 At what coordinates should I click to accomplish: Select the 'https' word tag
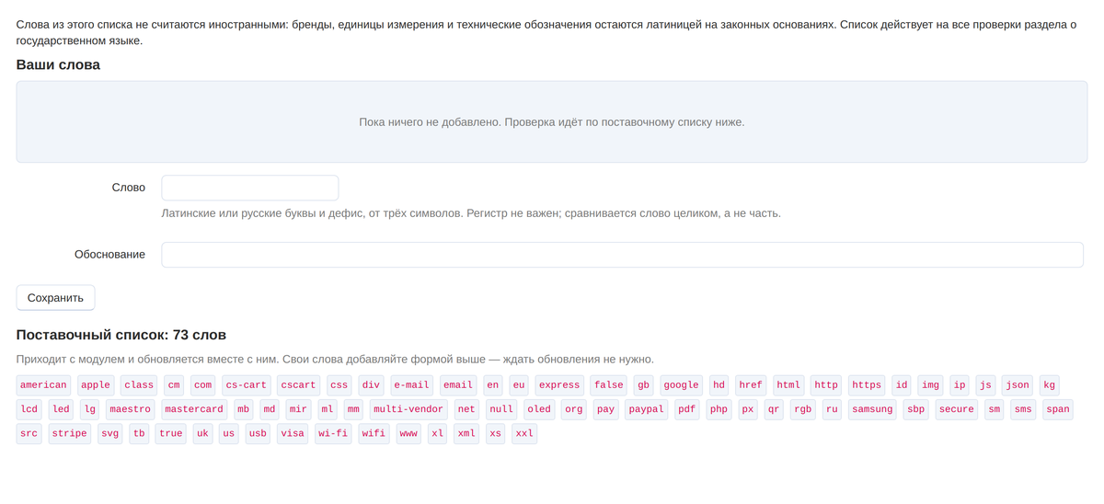[867, 385]
